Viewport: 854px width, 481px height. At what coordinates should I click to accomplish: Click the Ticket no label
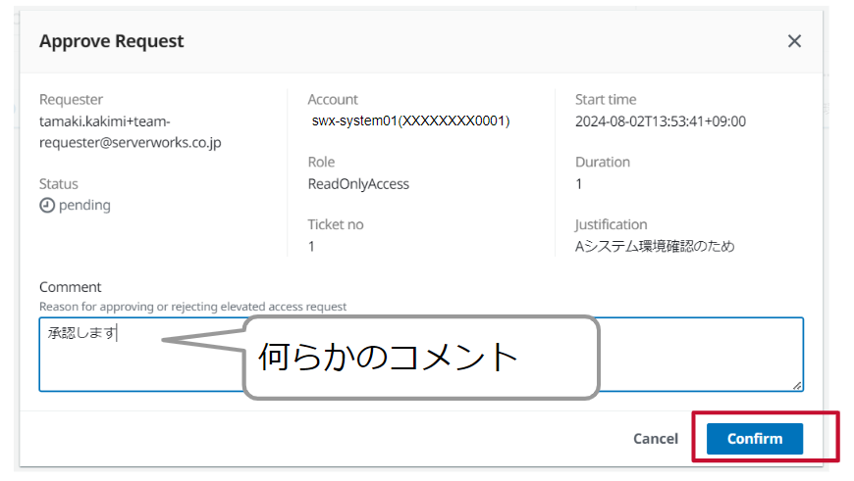coord(336,224)
